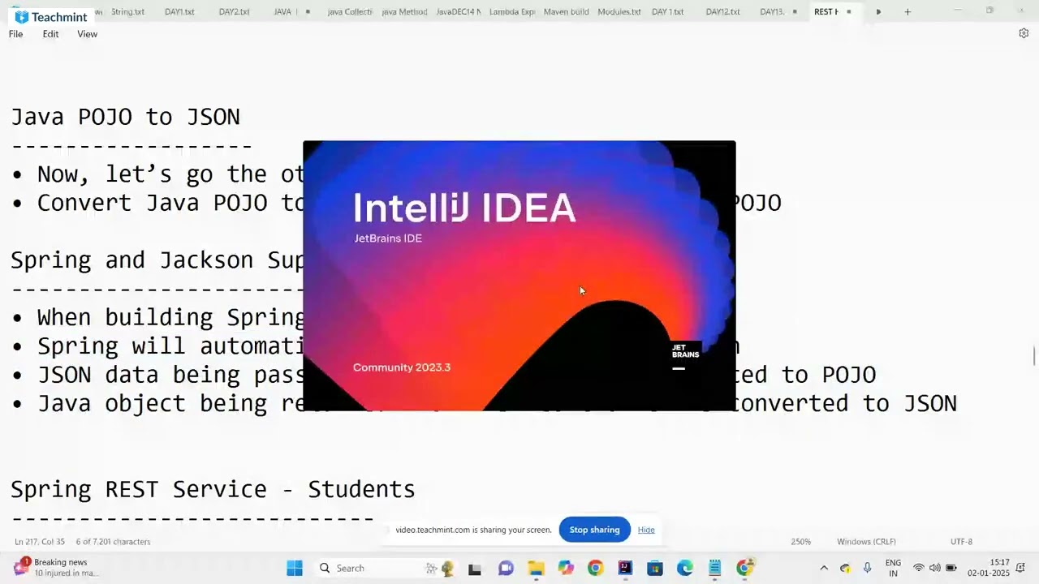Show hidden system tray icons
Viewport: 1039px width, 584px height.
click(824, 568)
